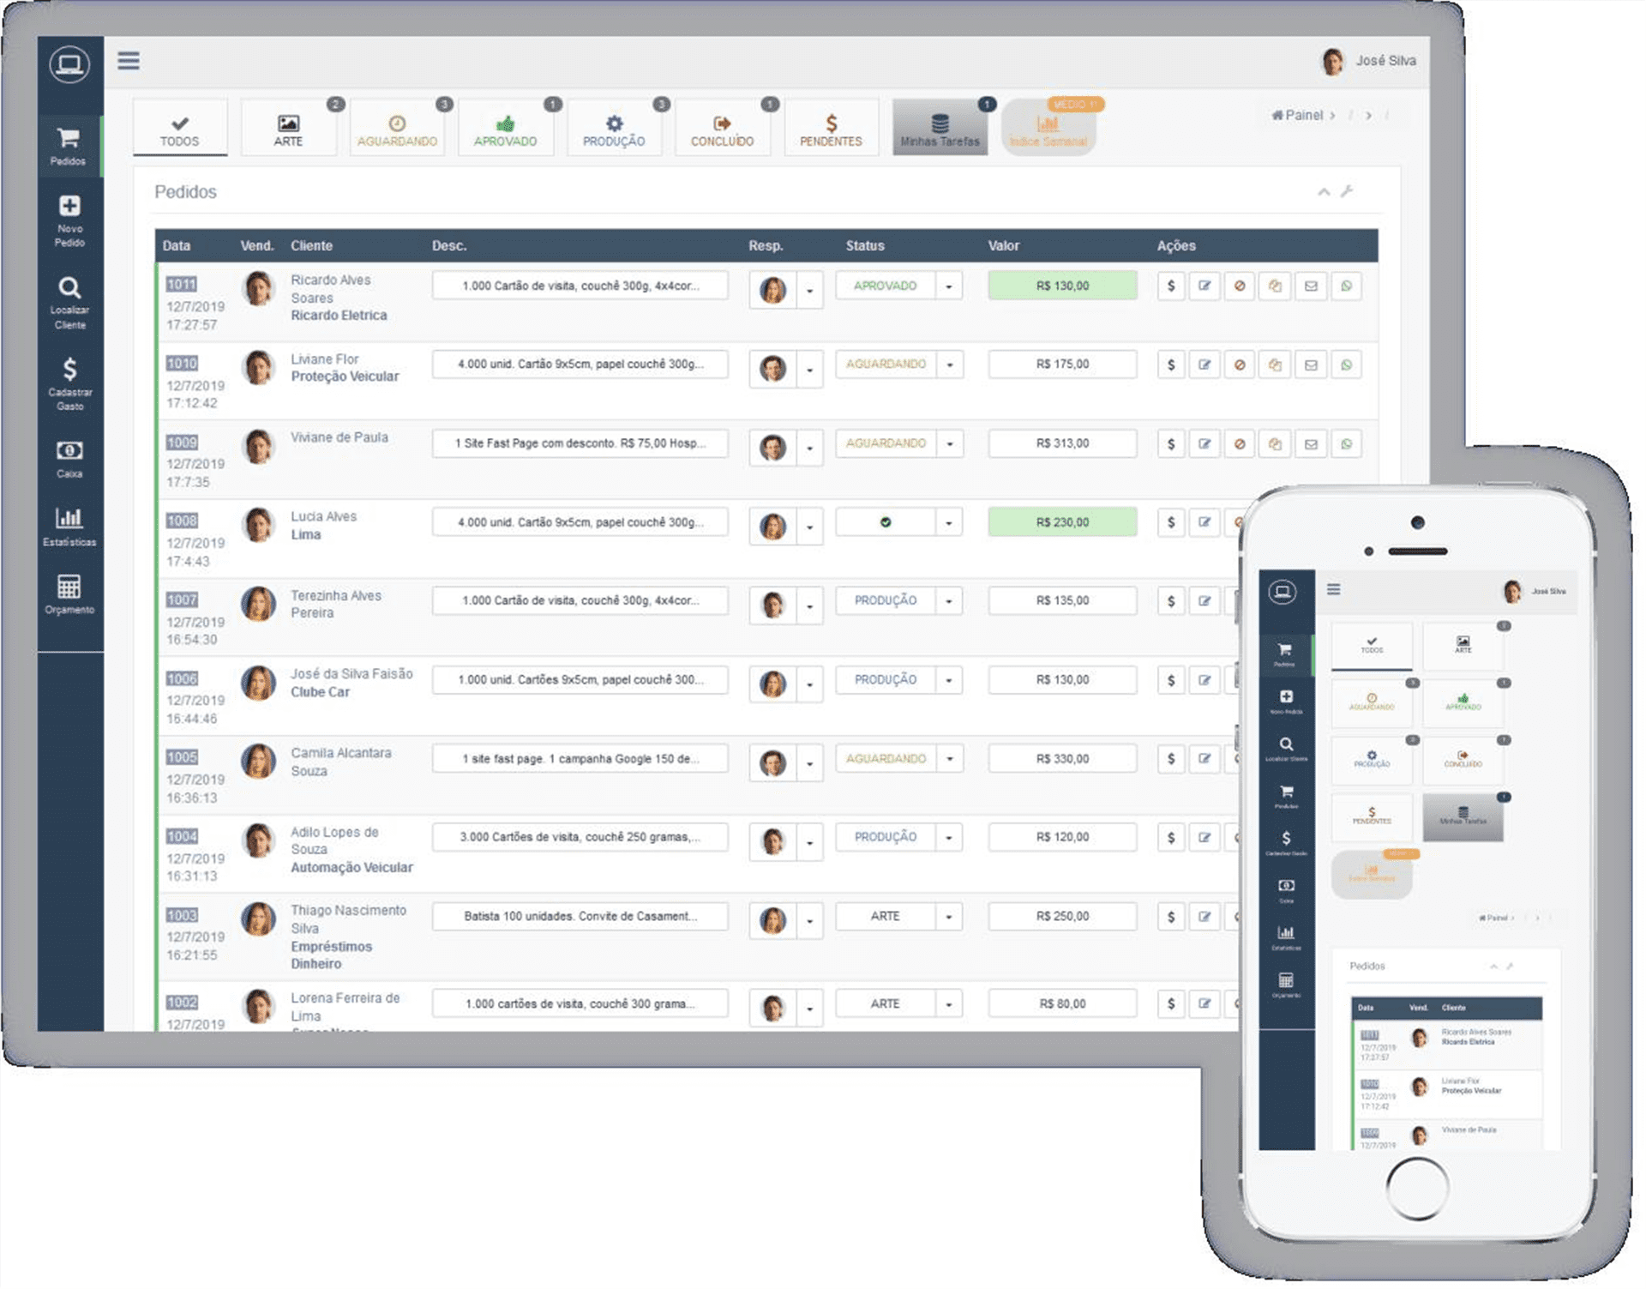Click the edit icon for order 1010

coord(1204,365)
